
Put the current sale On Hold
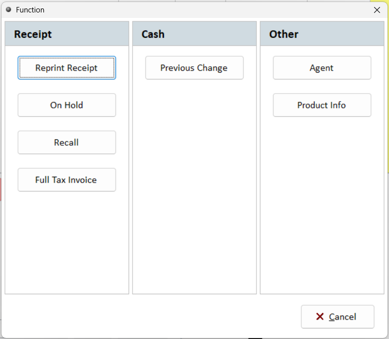pyautogui.click(x=67, y=105)
